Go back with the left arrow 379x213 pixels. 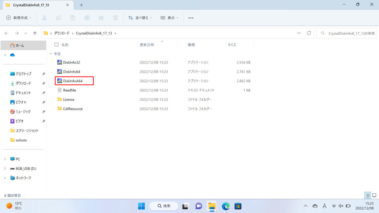coord(7,33)
